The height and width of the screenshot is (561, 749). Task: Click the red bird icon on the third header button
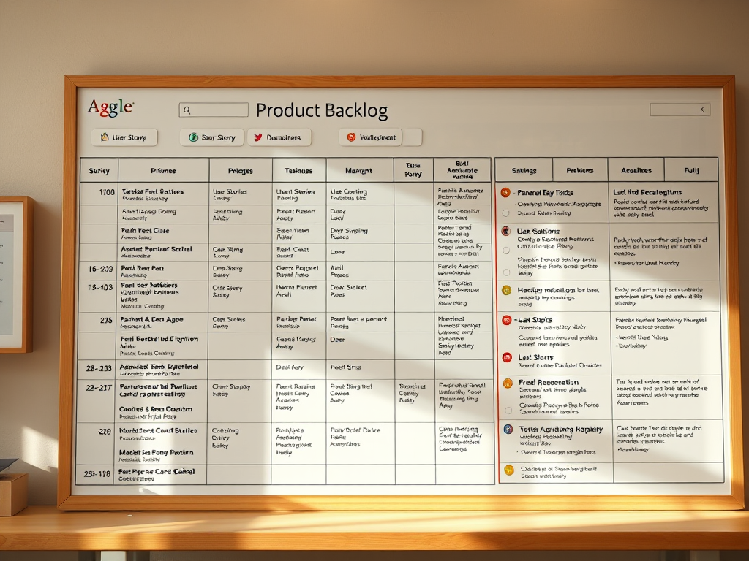pos(257,137)
